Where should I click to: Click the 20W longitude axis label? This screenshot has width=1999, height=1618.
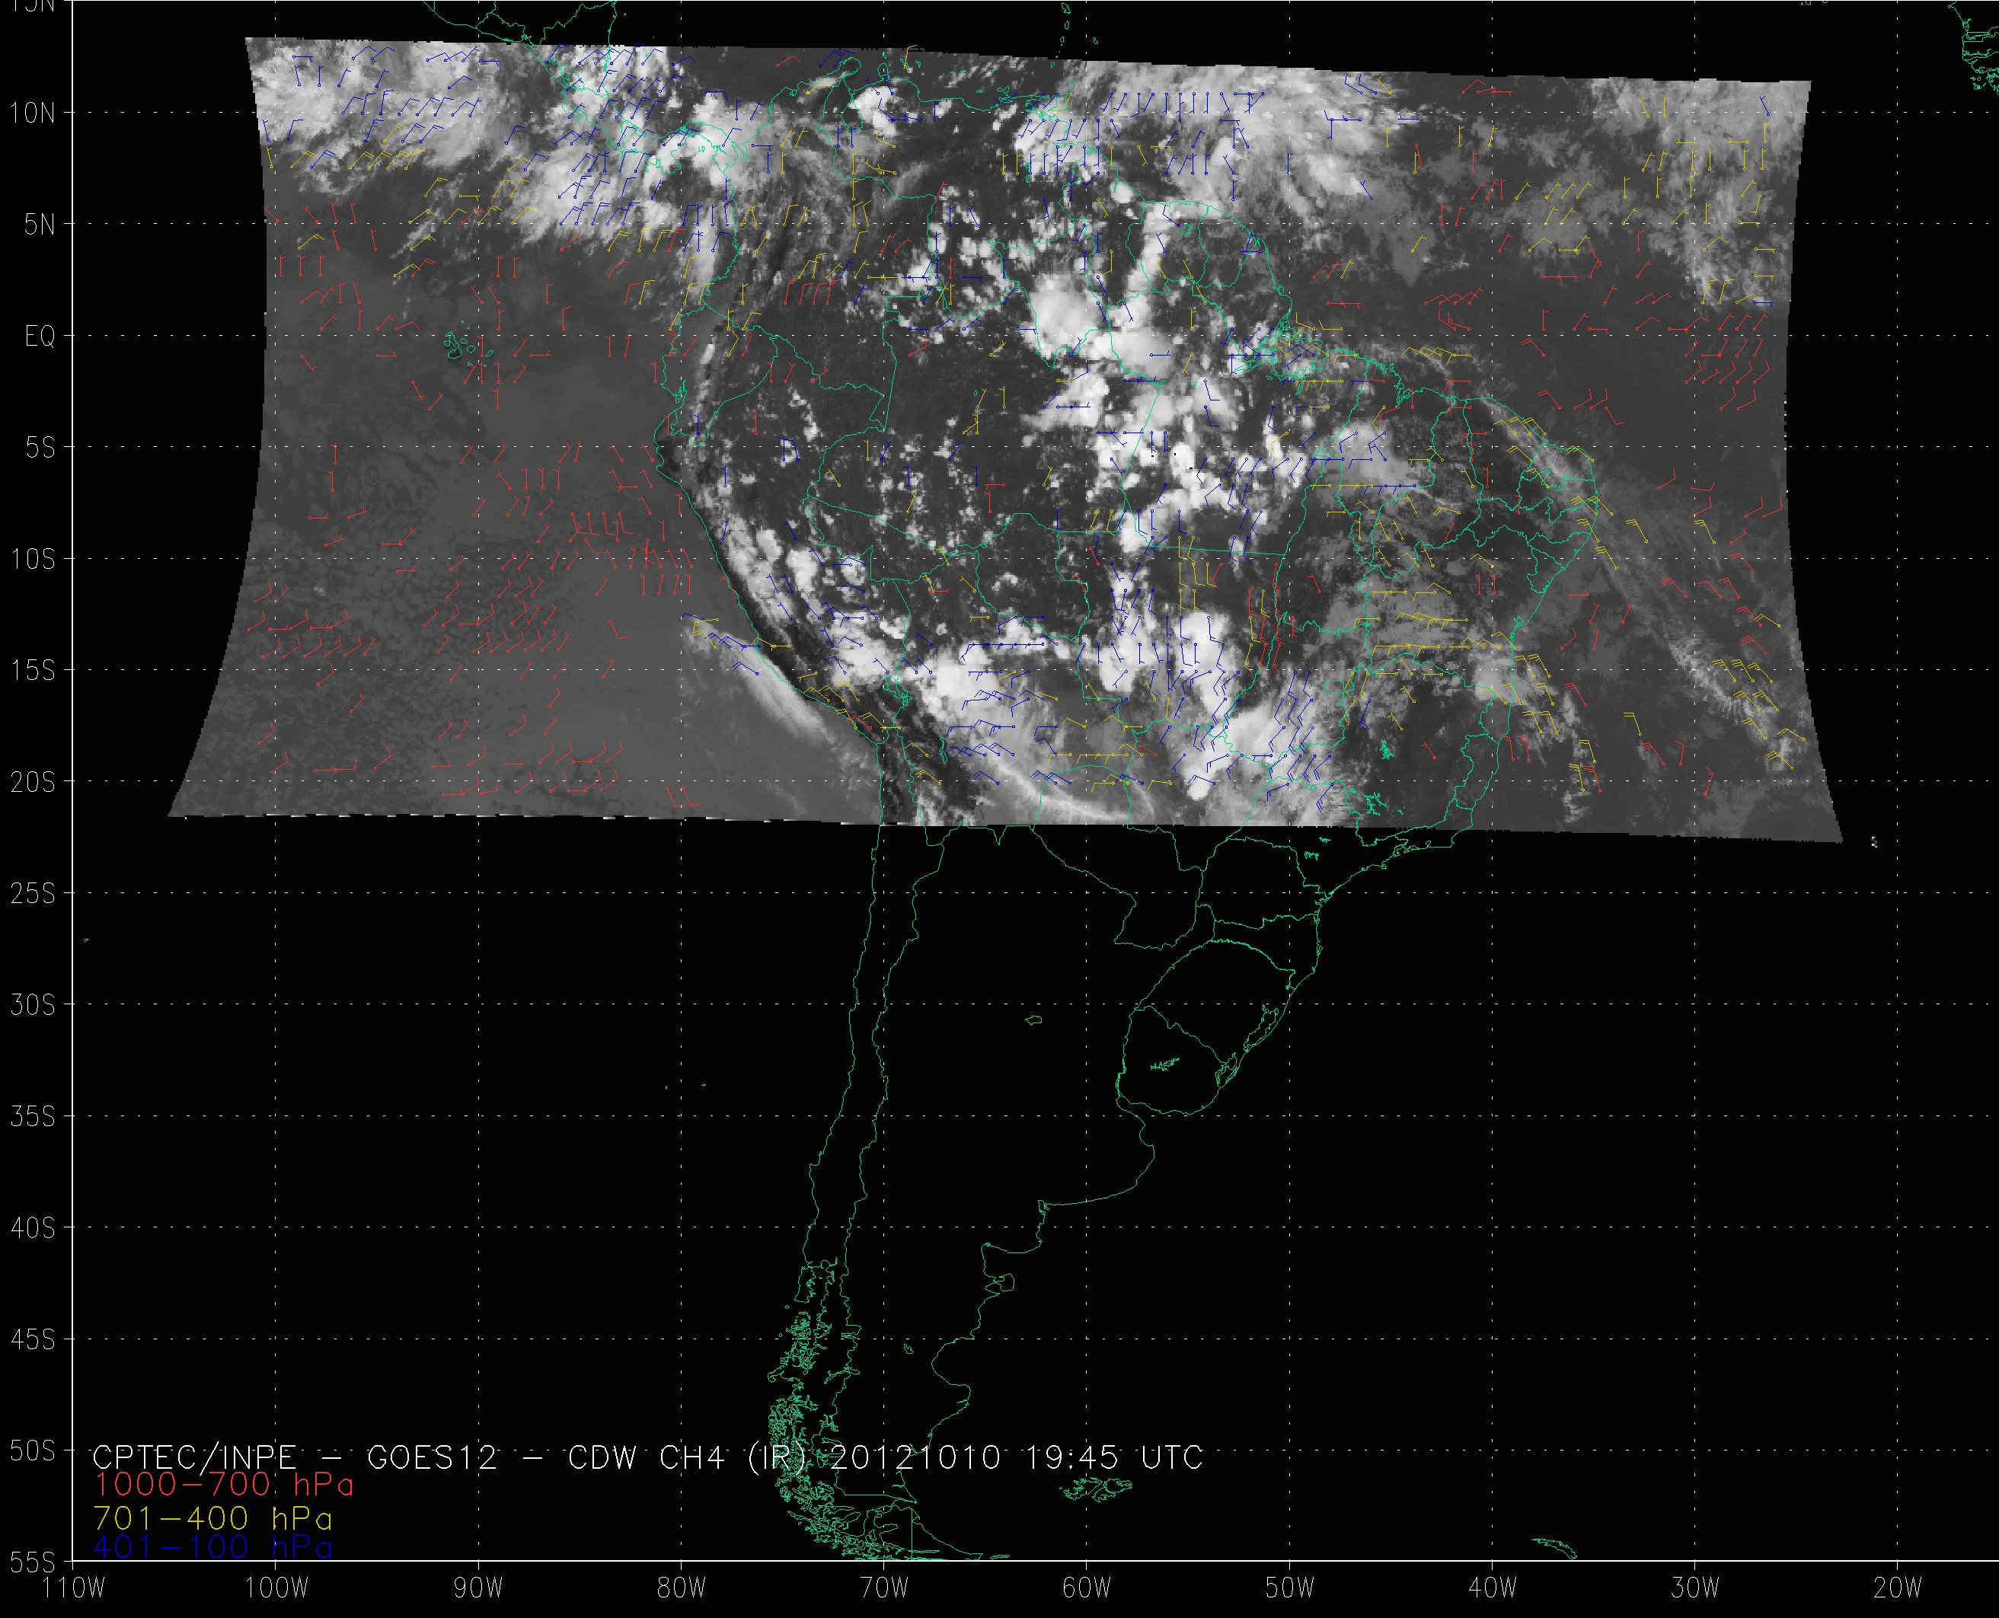click(x=1898, y=1588)
